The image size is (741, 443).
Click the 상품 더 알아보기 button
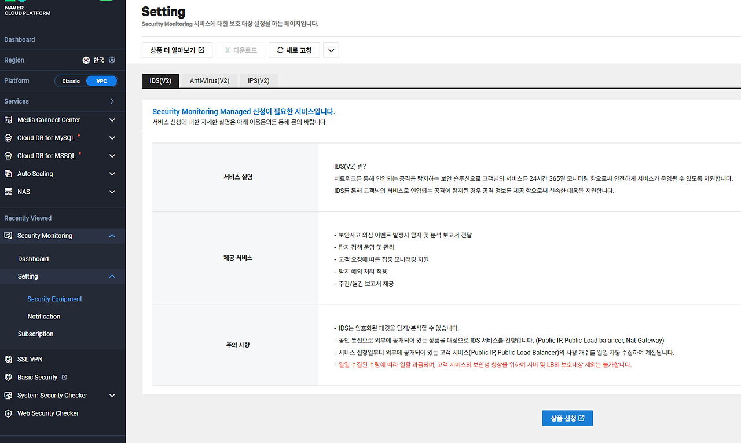[x=177, y=50]
